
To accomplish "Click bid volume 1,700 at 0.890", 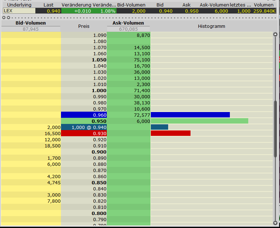I will pyautogui.click(x=54, y=158).
